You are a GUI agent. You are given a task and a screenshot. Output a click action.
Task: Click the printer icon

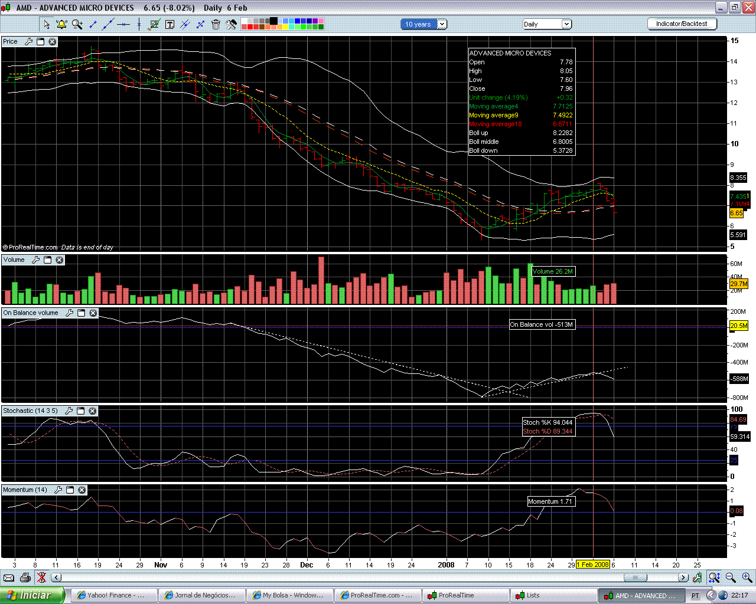pyautogui.click(x=25, y=577)
